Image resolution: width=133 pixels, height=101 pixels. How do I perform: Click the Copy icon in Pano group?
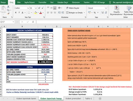(8, 10)
